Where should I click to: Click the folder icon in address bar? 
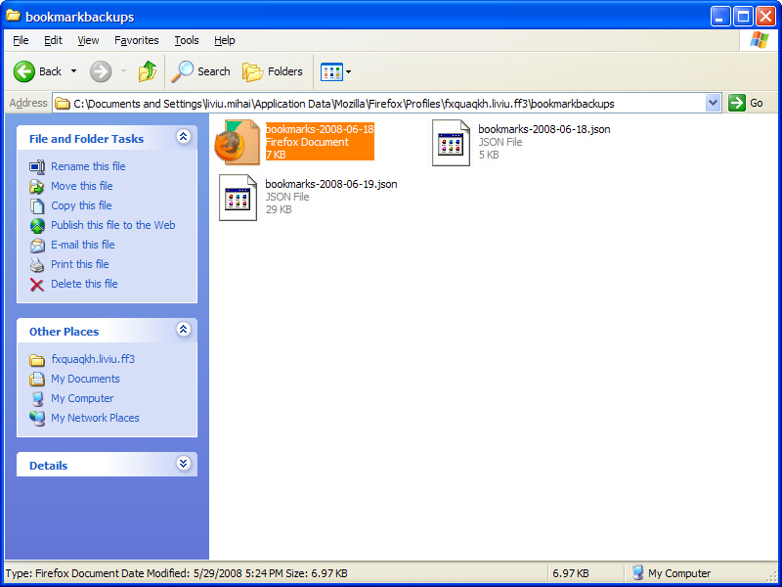click(63, 104)
